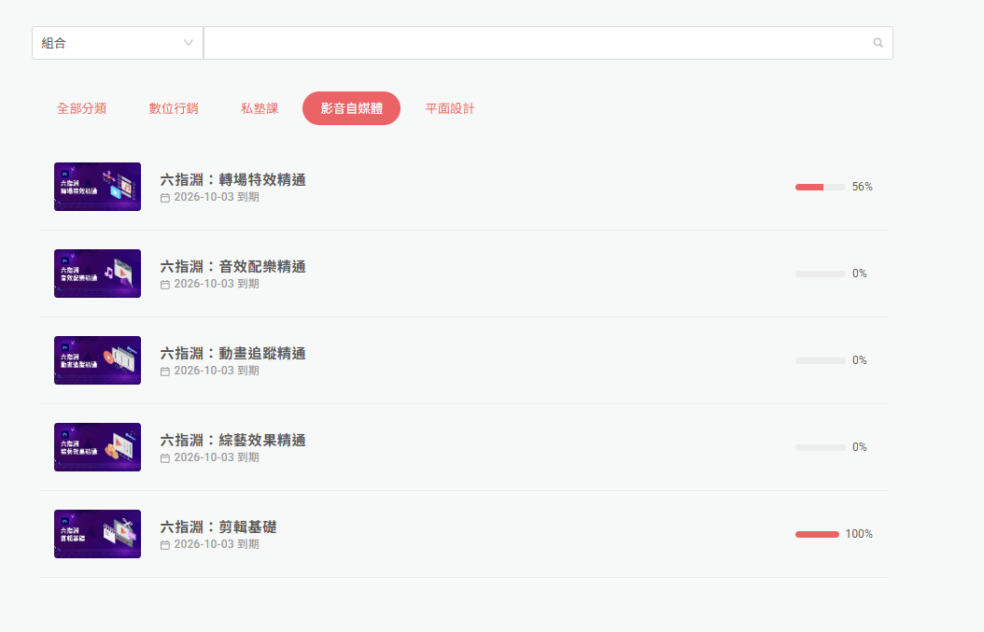Focus the course search input field

(x=548, y=43)
